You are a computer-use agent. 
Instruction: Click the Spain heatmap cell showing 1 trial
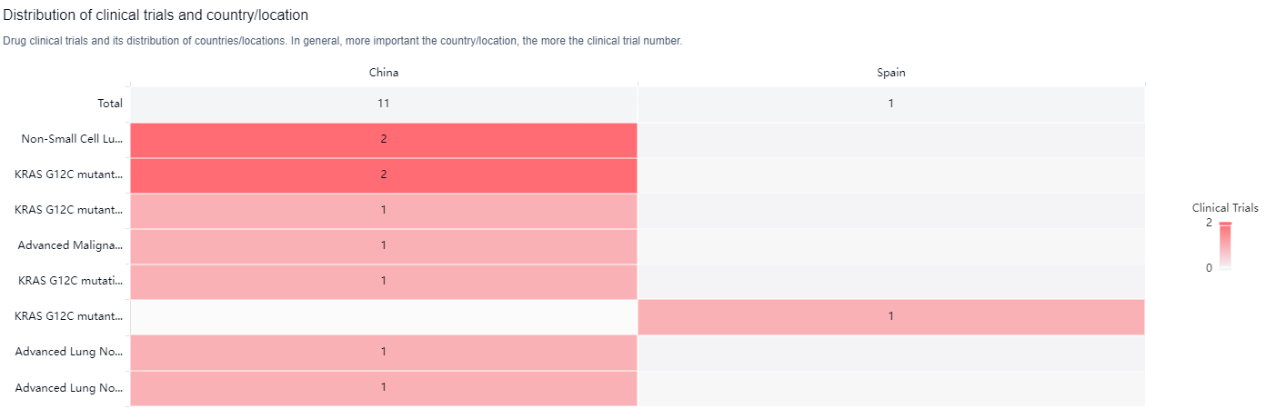[890, 316]
